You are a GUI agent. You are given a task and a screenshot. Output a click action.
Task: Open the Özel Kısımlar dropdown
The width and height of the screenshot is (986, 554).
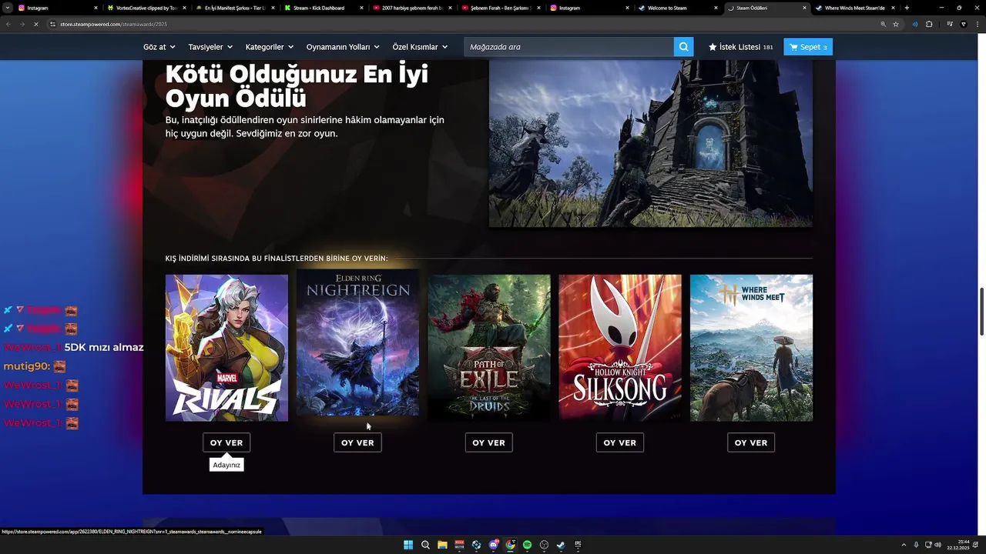[x=420, y=47]
